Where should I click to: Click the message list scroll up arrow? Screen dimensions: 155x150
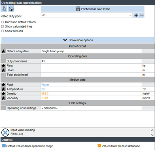tap(152, 130)
